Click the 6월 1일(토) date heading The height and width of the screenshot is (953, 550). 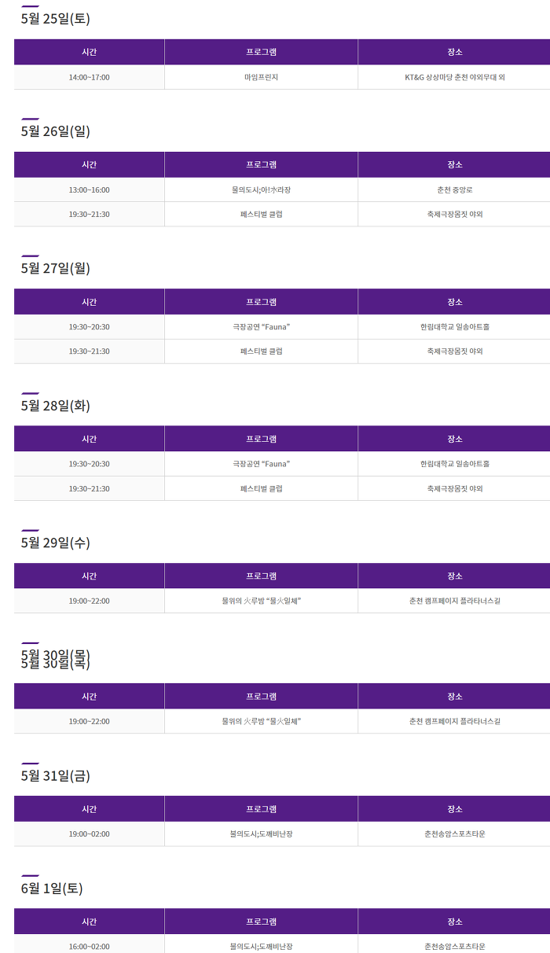click(52, 889)
